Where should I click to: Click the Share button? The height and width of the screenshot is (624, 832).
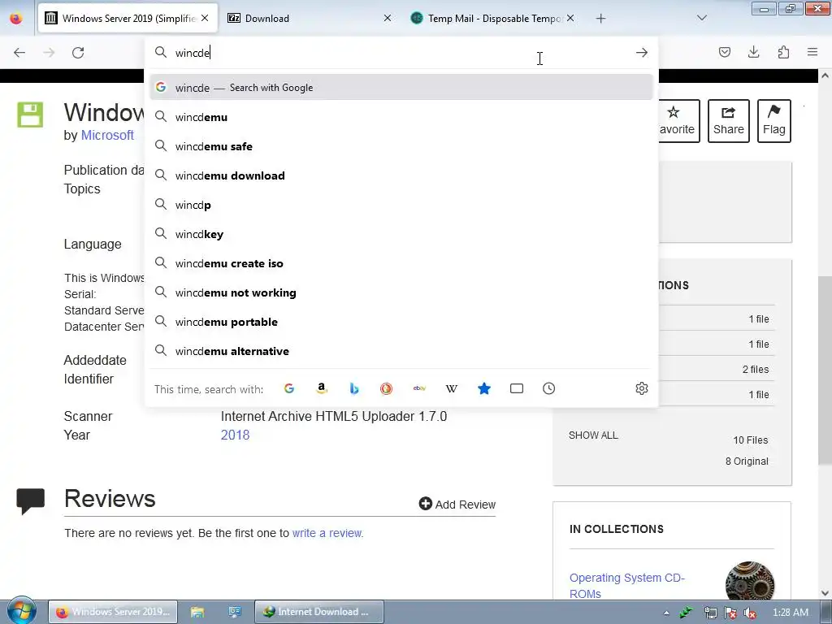tap(729, 121)
